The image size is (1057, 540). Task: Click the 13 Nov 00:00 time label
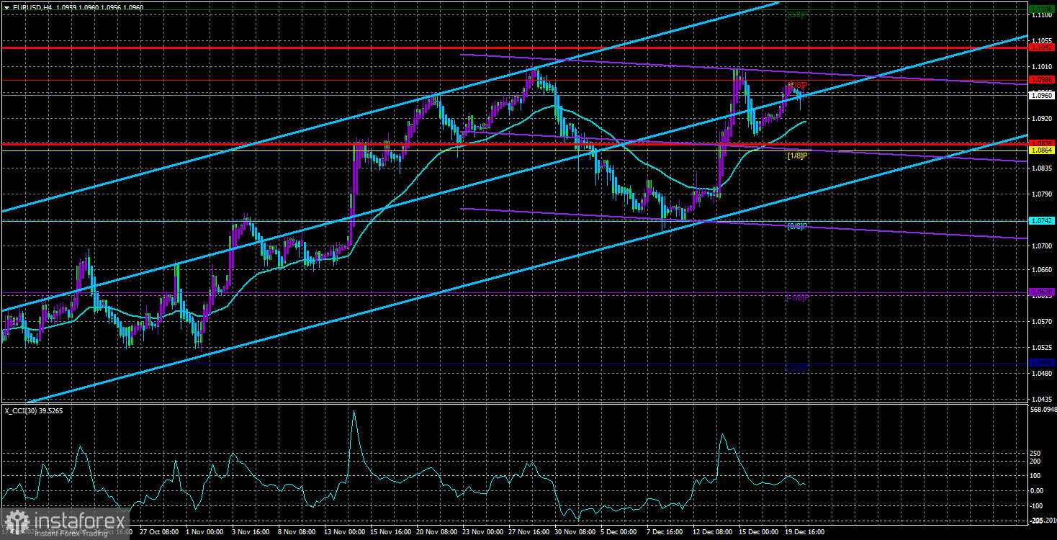click(x=343, y=532)
